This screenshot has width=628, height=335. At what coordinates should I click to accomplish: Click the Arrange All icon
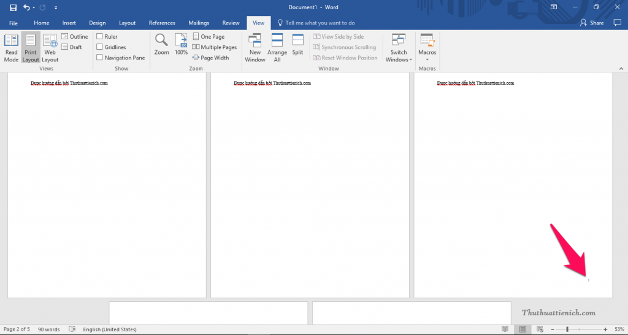click(x=277, y=47)
